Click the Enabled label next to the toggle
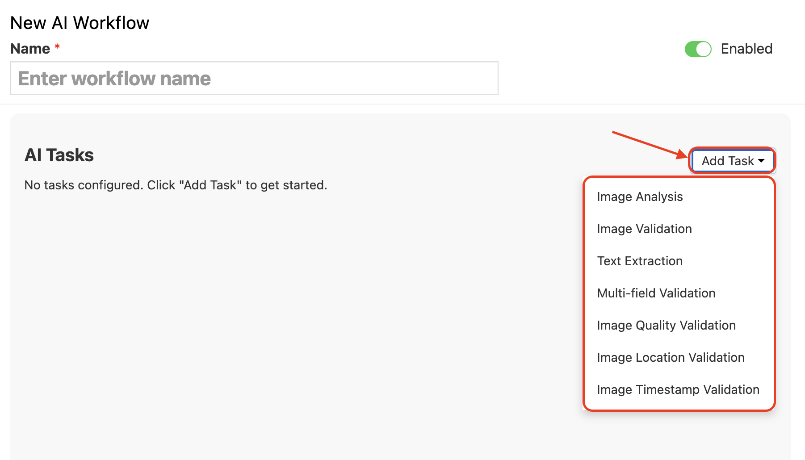 pos(746,49)
